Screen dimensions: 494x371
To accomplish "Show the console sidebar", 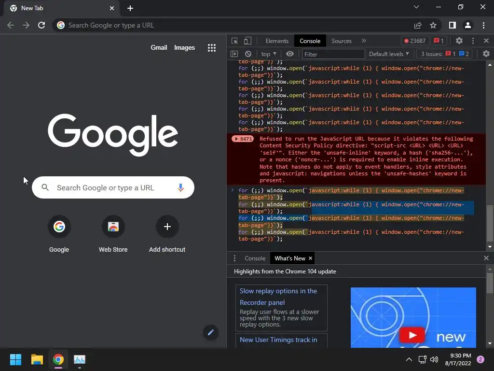I will coord(234,54).
